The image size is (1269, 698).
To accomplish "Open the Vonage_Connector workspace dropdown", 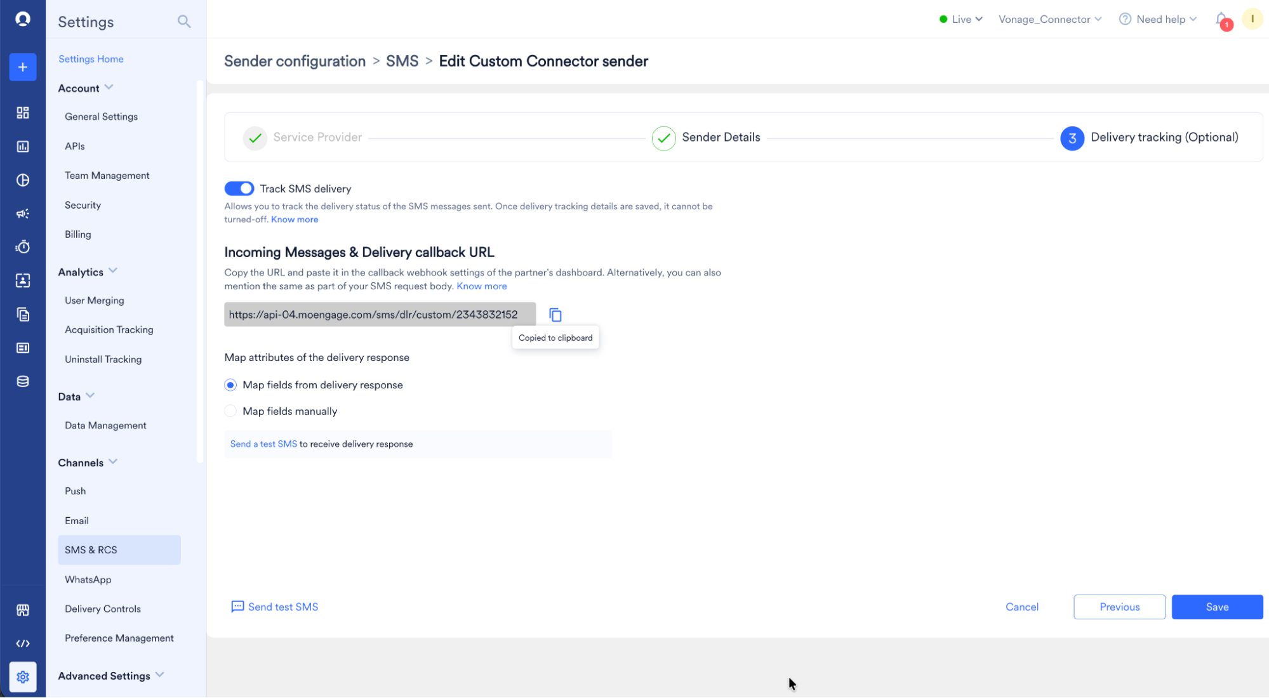I will [x=1050, y=19].
